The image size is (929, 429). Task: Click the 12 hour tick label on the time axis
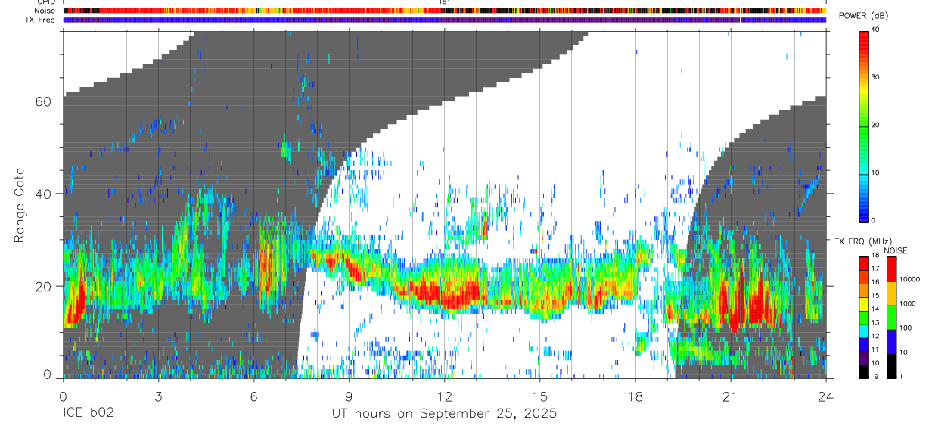pyautogui.click(x=445, y=396)
